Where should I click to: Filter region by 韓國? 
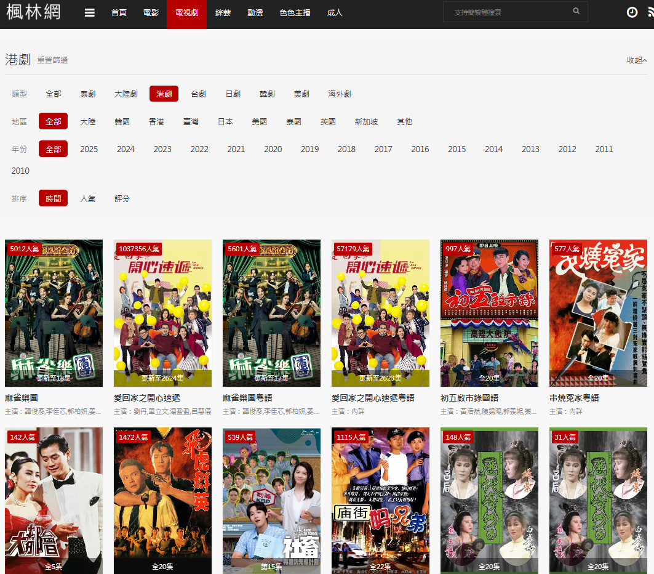click(x=122, y=121)
